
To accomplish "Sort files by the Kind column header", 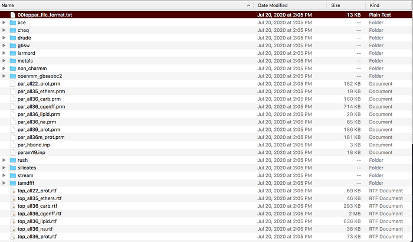I will (374, 5).
